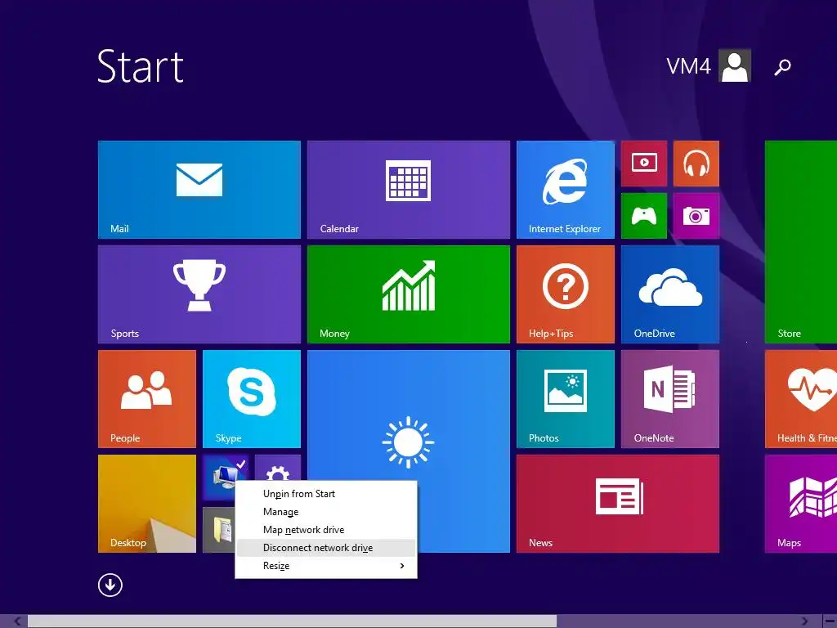This screenshot has width=837, height=628.
Task: Click the search magnifier icon
Action: coord(782,67)
